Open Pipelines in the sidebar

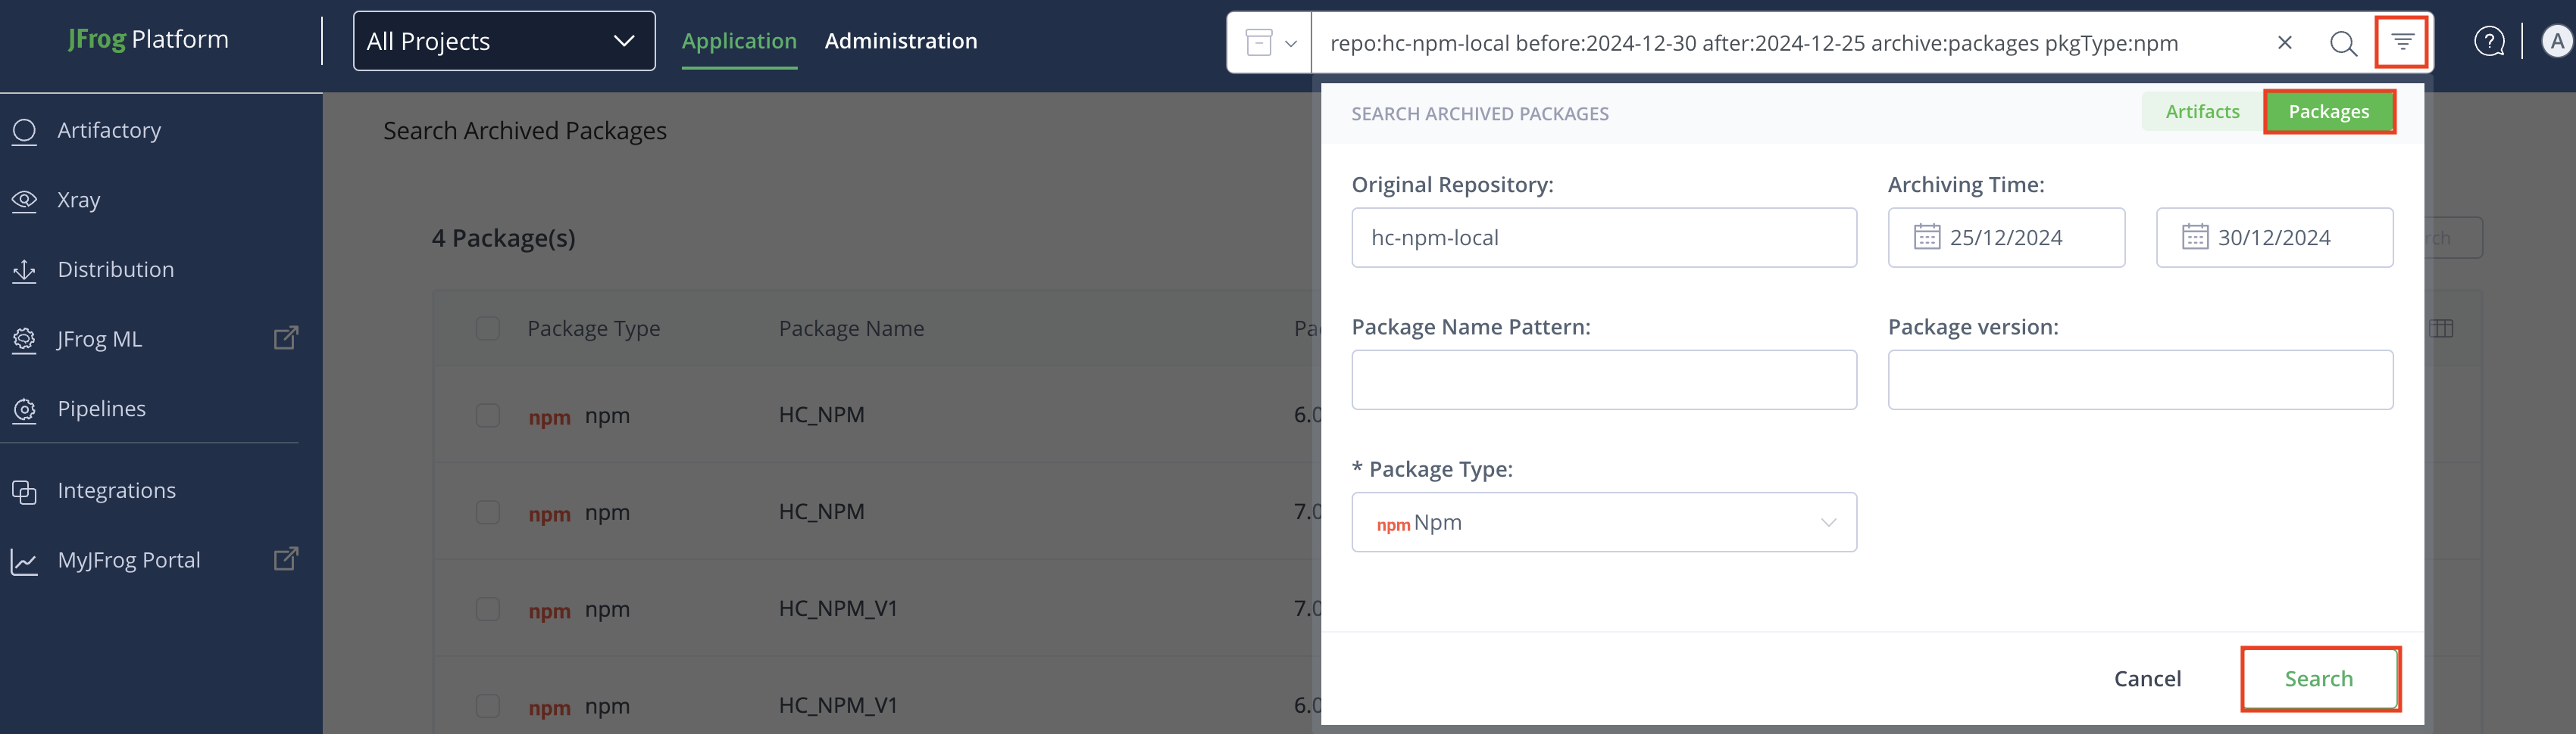pos(102,409)
